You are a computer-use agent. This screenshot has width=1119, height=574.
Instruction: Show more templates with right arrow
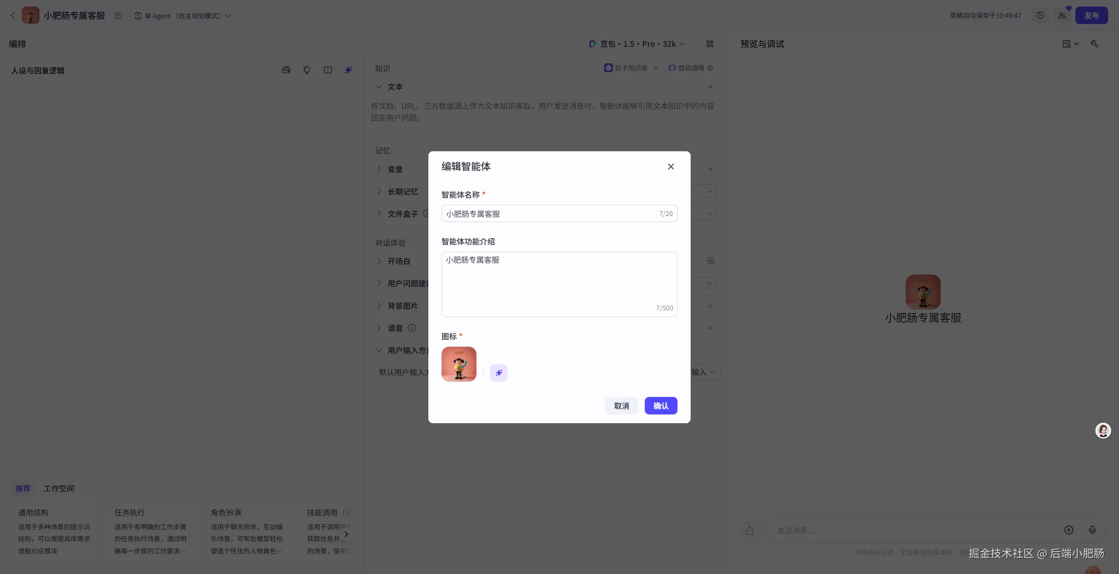tap(346, 534)
